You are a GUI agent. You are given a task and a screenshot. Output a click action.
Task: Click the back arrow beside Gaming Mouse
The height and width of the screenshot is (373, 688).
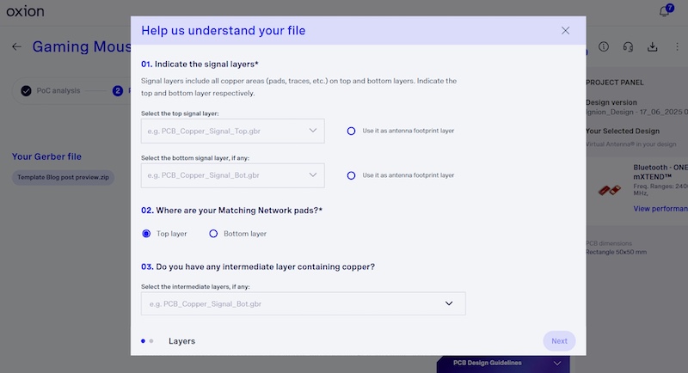(x=16, y=46)
